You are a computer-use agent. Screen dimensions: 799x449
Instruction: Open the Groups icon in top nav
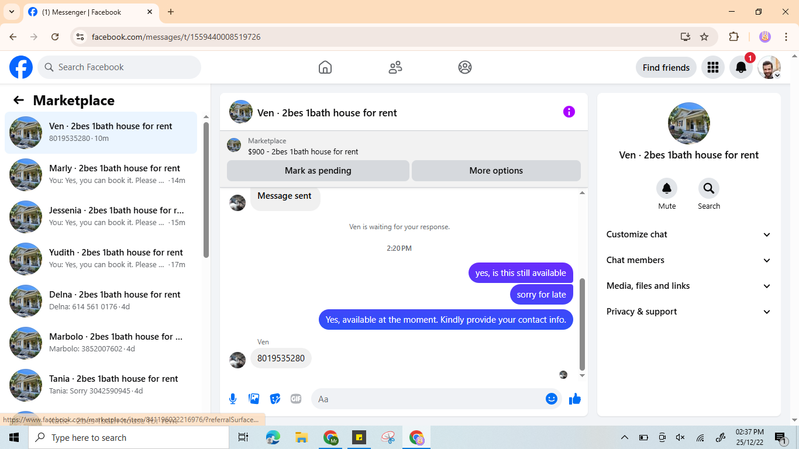(465, 67)
